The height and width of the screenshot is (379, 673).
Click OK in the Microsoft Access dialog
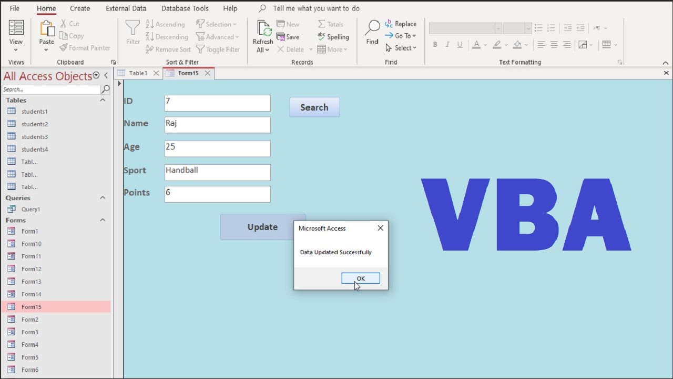coord(361,278)
